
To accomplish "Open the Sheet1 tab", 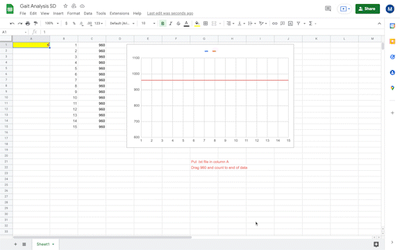I will (x=45, y=244).
